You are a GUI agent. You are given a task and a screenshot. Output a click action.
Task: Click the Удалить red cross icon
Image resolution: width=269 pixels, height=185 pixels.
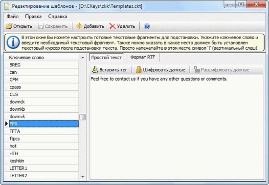point(112,26)
